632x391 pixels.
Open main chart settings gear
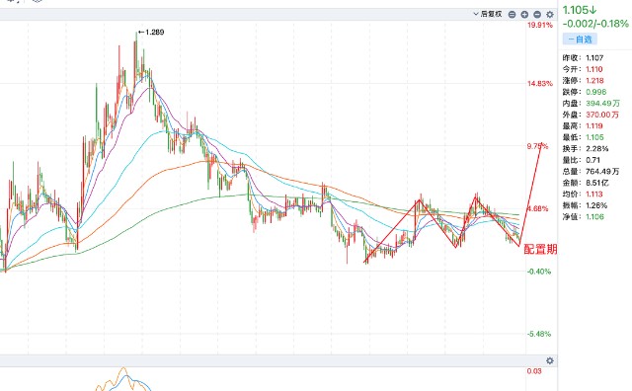[x=550, y=15]
